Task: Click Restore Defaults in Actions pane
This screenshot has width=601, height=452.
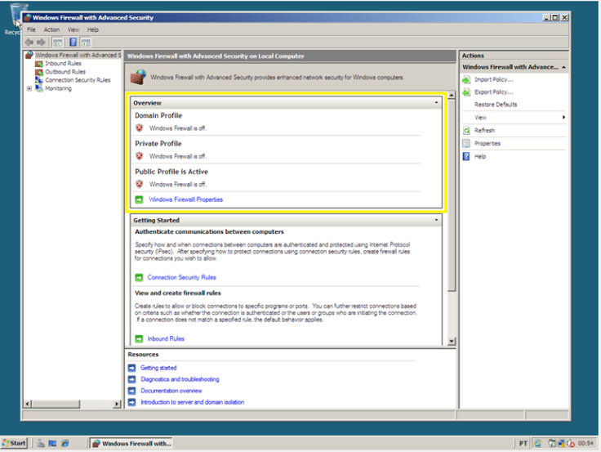Action: 496,105
